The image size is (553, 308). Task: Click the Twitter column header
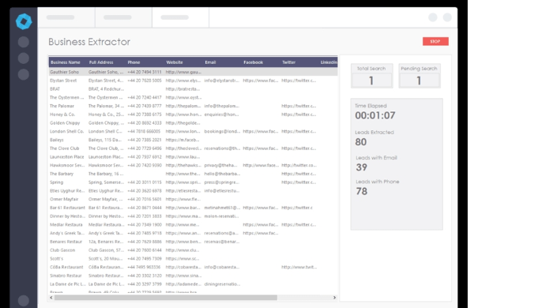288,62
